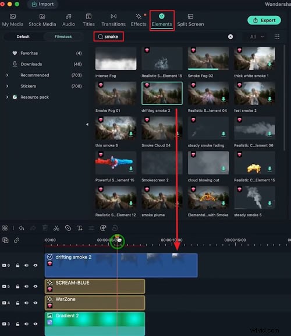
Task: Download the Realistic S...lement 04 element
Action: pyautogui.click(x=223, y=99)
